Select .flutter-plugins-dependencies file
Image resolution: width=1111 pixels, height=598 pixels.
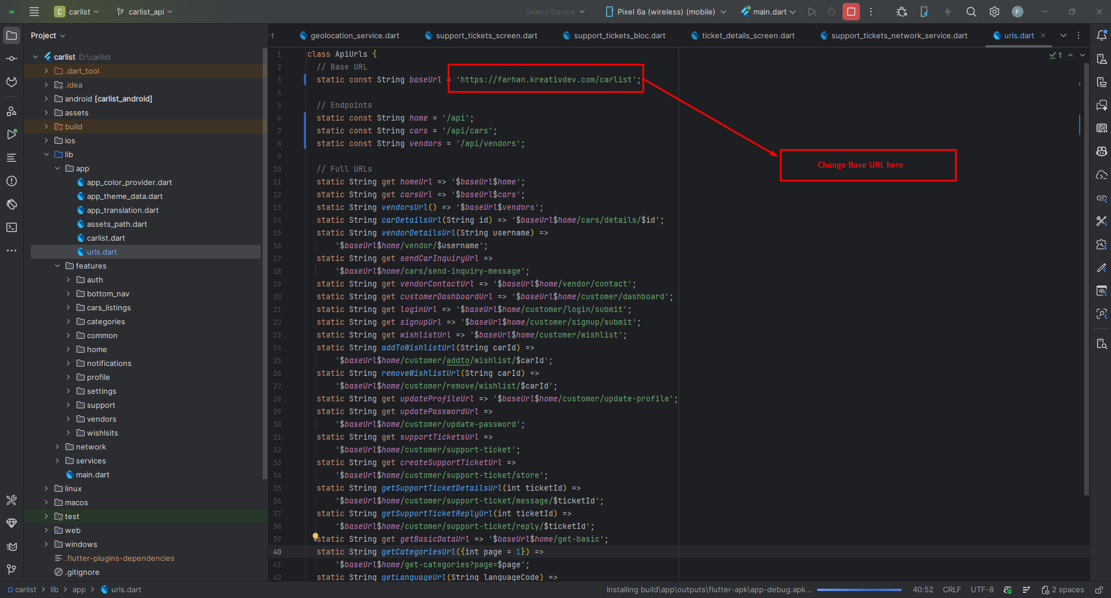tap(114, 558)
